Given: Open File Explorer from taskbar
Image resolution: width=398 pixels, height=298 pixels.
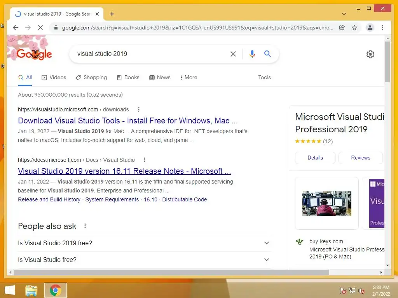Looking at the screenshot, I should (x=31, y=290).
